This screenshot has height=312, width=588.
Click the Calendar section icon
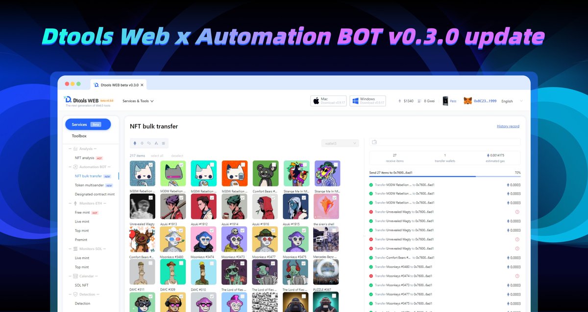tap(75, 276)
